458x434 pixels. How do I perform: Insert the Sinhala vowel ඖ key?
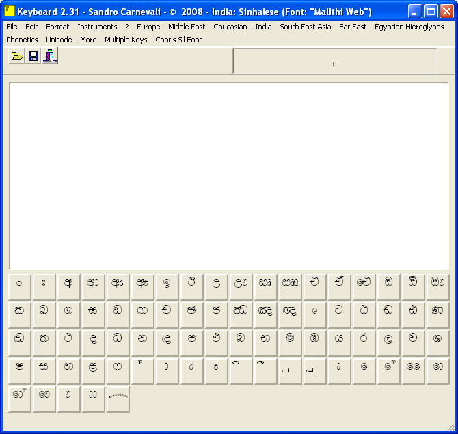[x=437, y=287]
